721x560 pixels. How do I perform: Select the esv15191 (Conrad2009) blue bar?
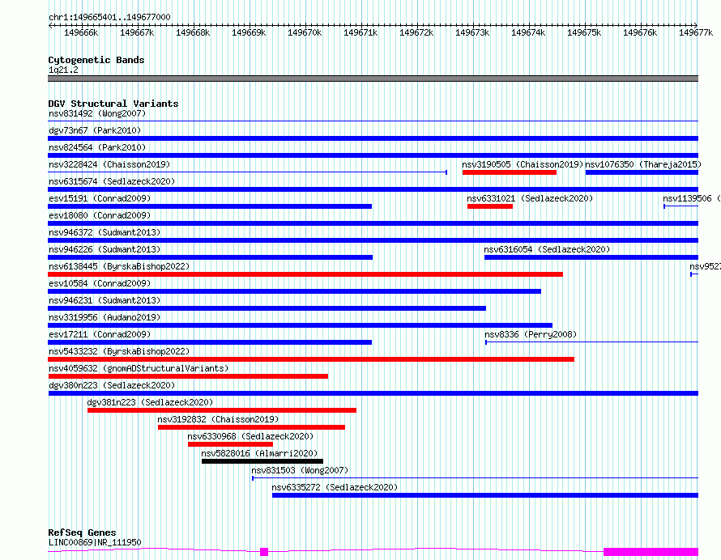[210, 206]
